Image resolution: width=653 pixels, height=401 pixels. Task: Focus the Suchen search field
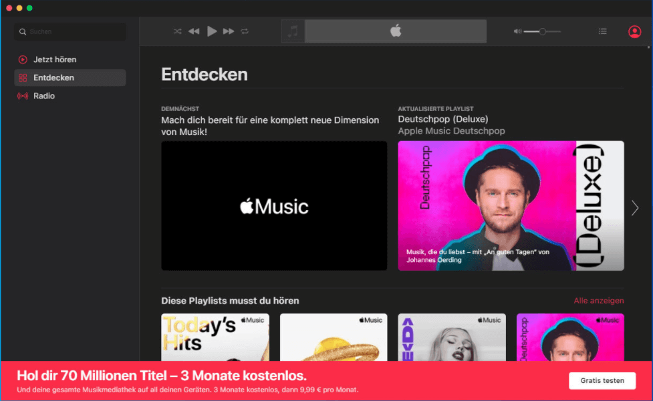tap(70, 31)
